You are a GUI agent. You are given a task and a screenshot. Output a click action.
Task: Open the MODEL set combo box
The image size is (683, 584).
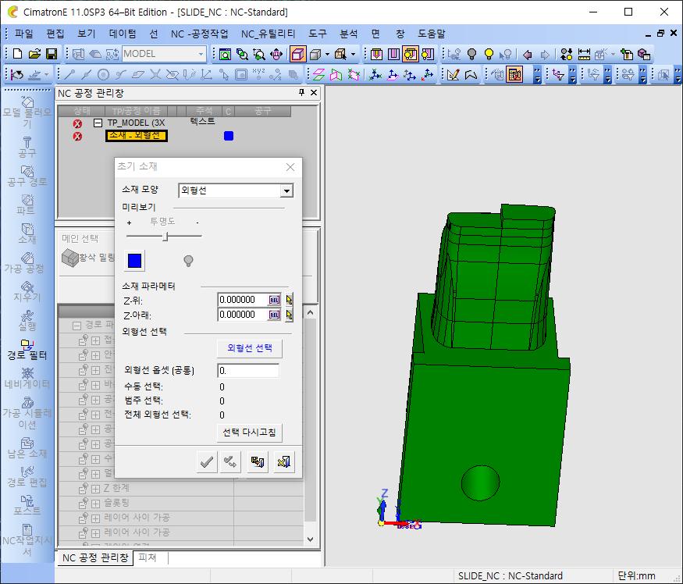(164, 54)
